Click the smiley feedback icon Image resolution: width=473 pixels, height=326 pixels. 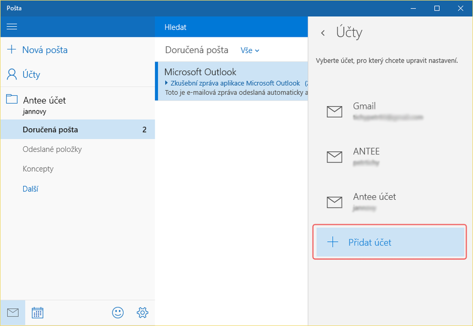(118, 313)
